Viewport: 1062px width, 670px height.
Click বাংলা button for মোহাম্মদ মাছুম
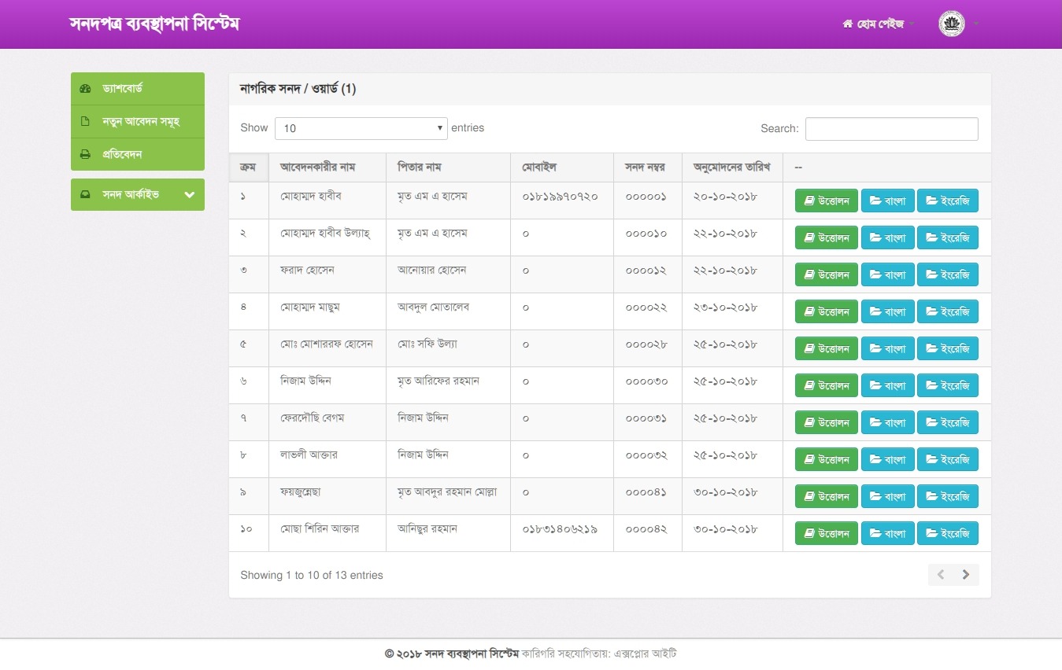tap(888, 311)
